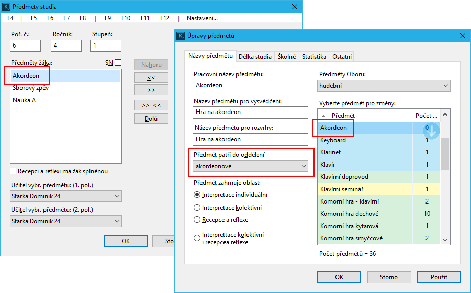The height and width of the screenshot is (293, 471).
Task: Open the Statistika tab
Action: 313,57
